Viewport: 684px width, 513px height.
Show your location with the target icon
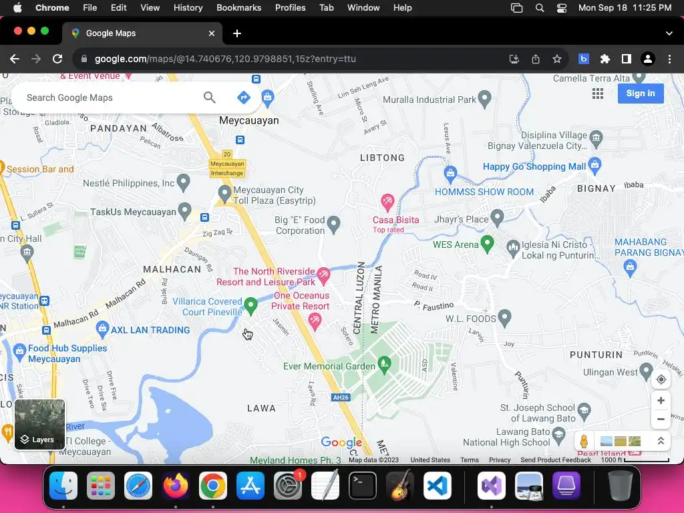[x=661, y=379]
